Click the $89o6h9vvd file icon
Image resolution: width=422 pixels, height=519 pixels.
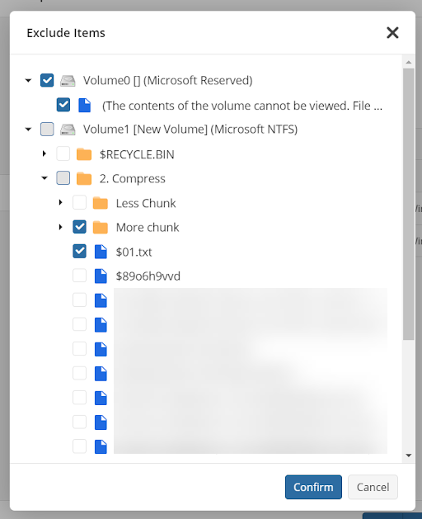(x=101, y=276)
